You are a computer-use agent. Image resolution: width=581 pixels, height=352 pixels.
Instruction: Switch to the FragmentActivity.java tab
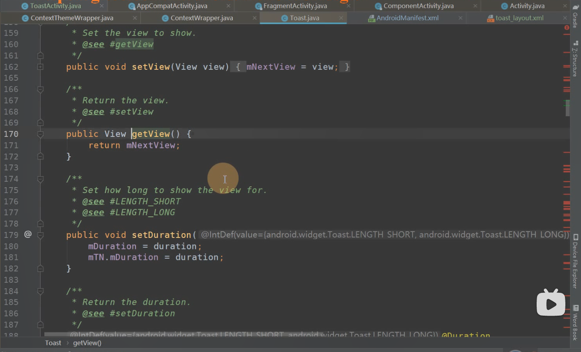pyautogui.click(x=295, y=6)
